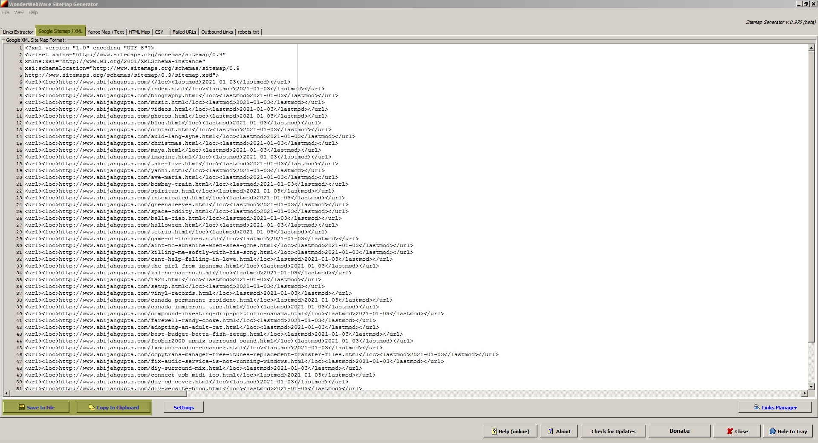Select the christmas.html URL line
The height and width of the screenshot is (443, 820).
[182, 143]
